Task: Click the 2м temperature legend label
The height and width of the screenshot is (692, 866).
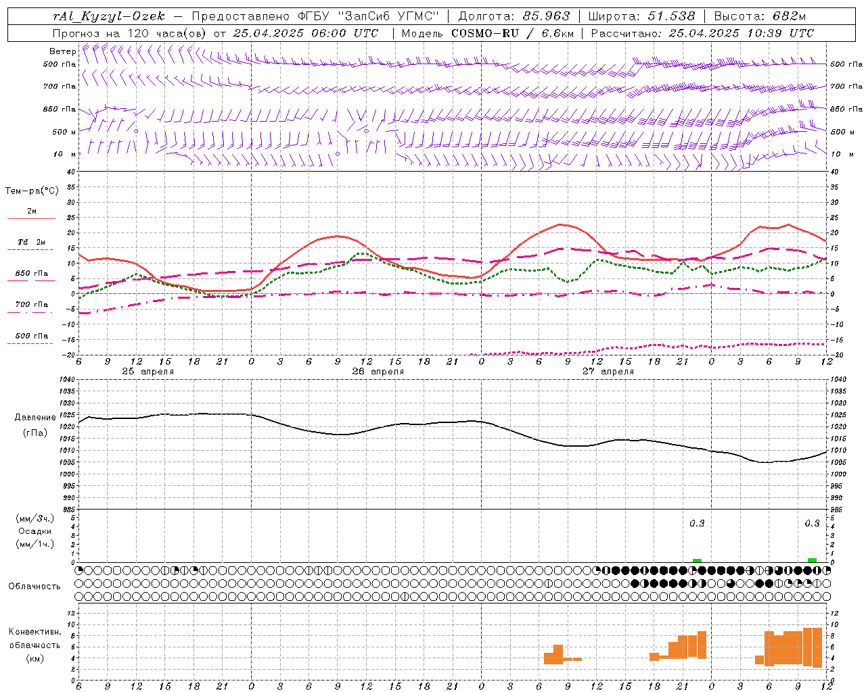Action: tap(32, 212)
